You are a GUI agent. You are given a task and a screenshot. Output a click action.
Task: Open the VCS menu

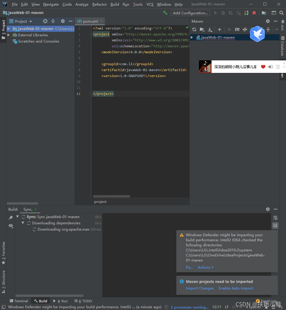150,4
